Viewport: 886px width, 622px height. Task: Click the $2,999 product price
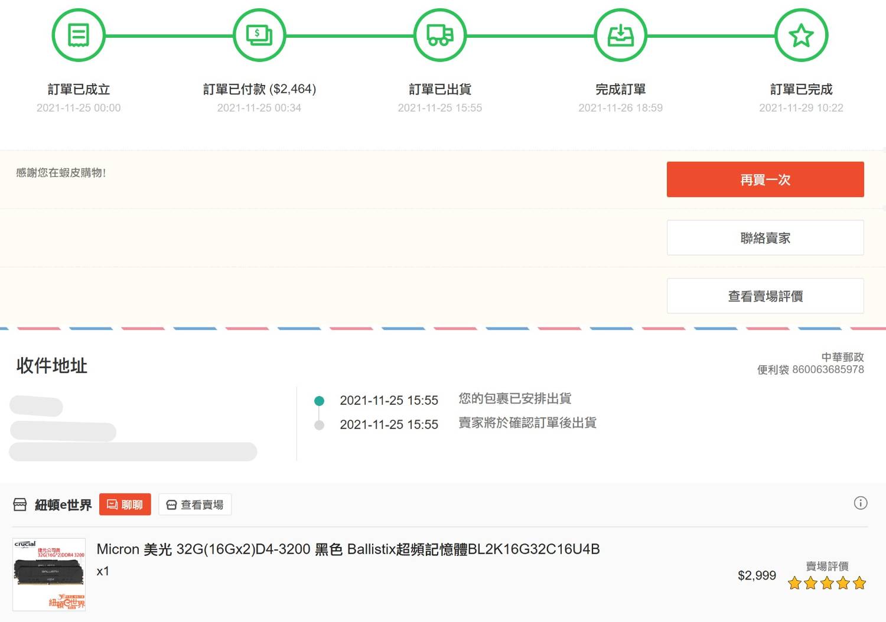click(x=757, y=575)
